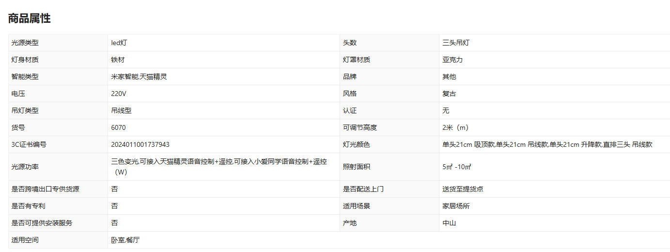Click the item number 6070
Image resolution: width=670 pixels, height=252 pixels.
(x=118, y=127)
